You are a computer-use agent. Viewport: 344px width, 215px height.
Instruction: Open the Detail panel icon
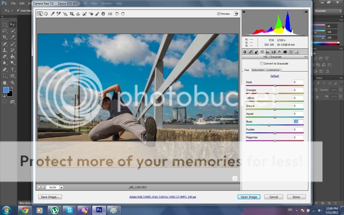click(256, 52)
